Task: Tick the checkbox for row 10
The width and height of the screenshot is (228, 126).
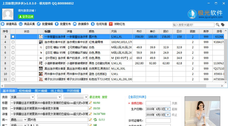Action: 13,74
